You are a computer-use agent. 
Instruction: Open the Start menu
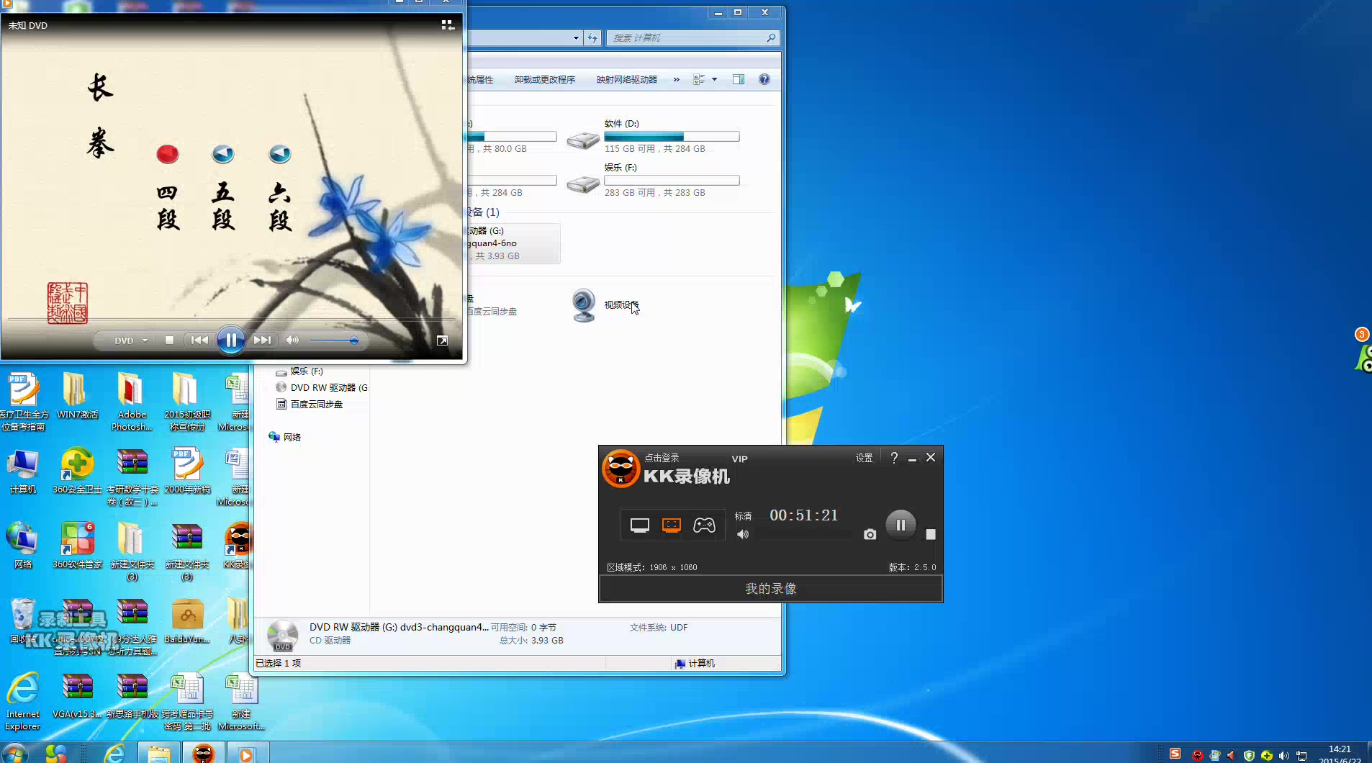[x=14, y=753]
